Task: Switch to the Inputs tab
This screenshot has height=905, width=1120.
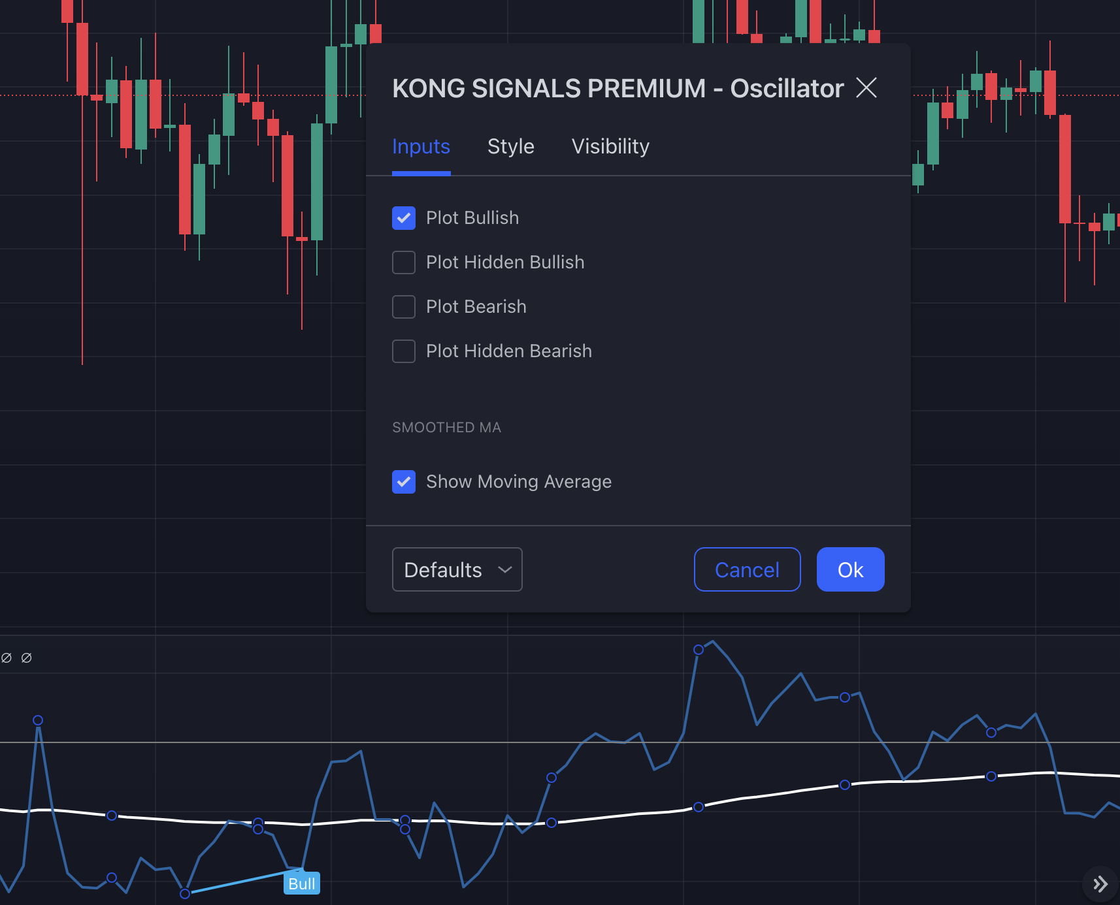Action: click(421, 146)
